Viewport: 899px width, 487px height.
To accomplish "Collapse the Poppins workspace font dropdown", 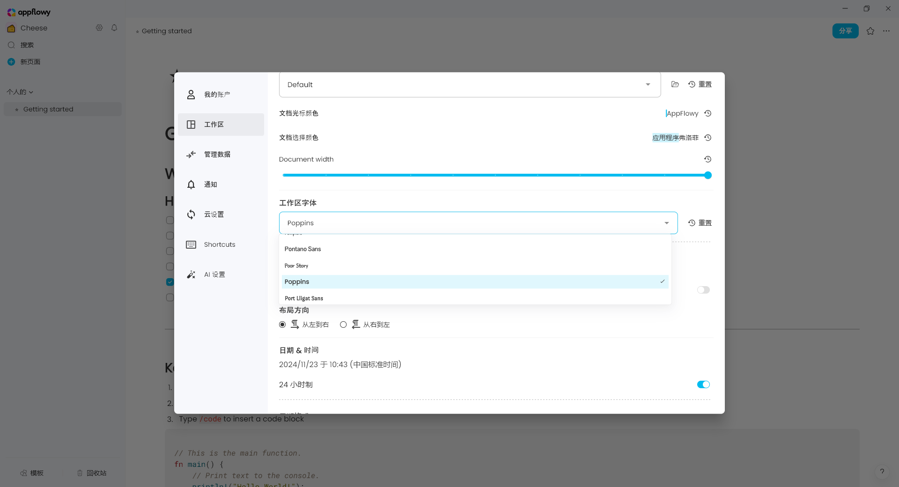I will (x=666, y=223).
